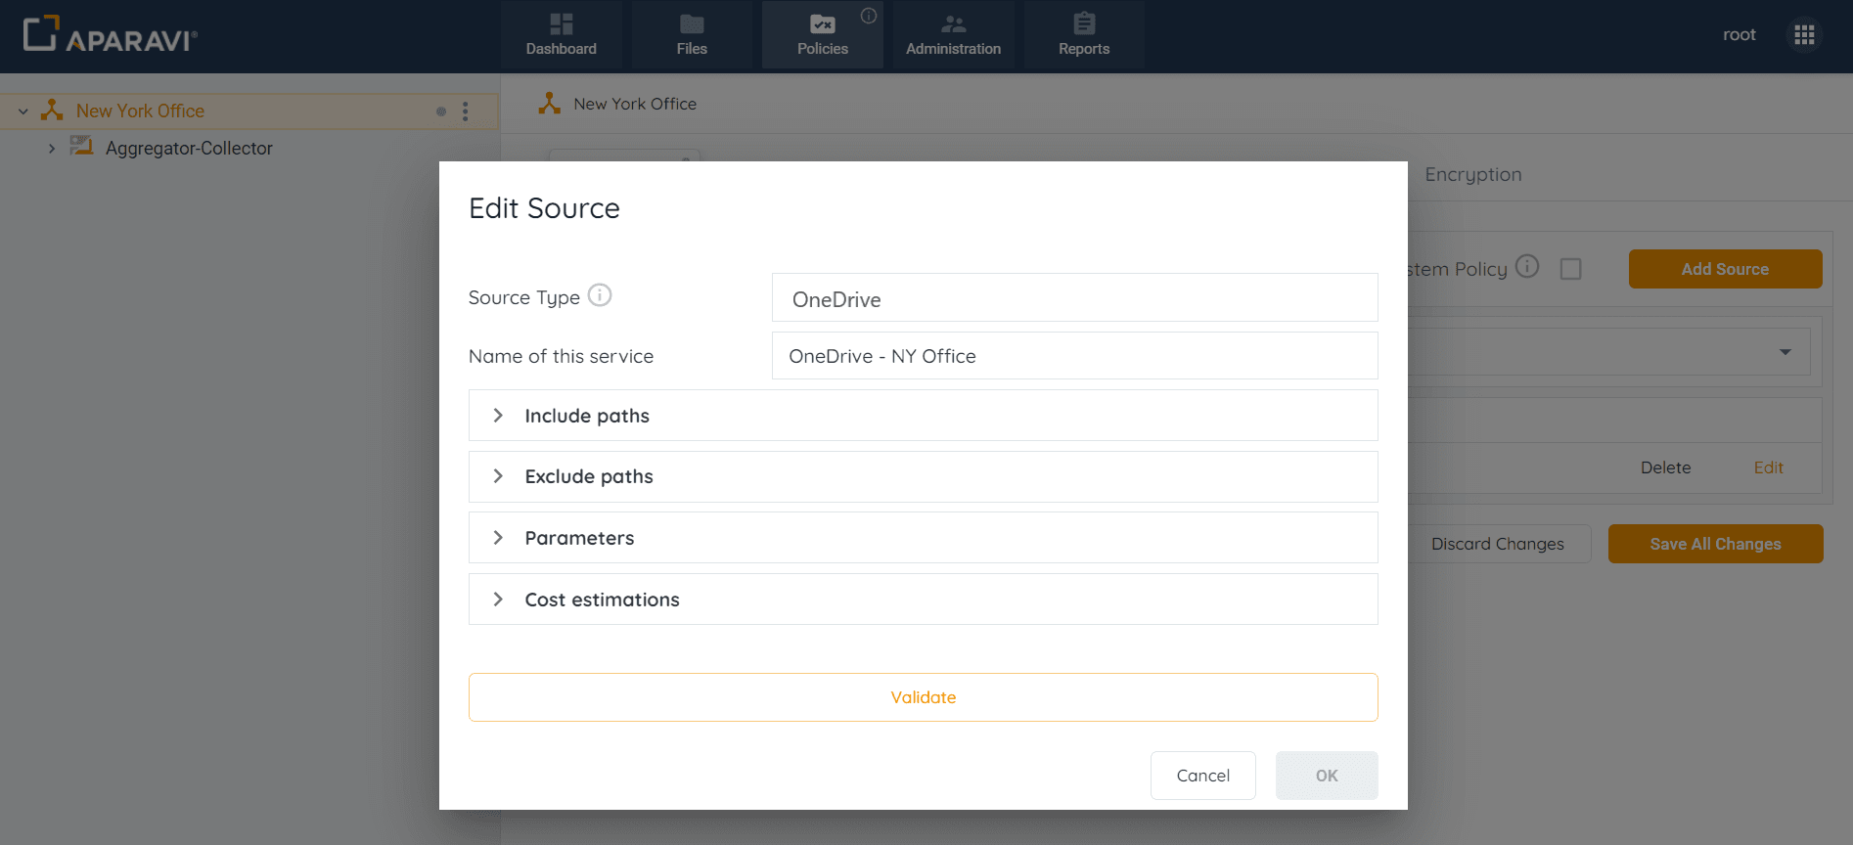This screenshot has height=845, width=1853.
Task: Expand the Exclude paths section
Action: pyautogui.click(x=923, y=477)
